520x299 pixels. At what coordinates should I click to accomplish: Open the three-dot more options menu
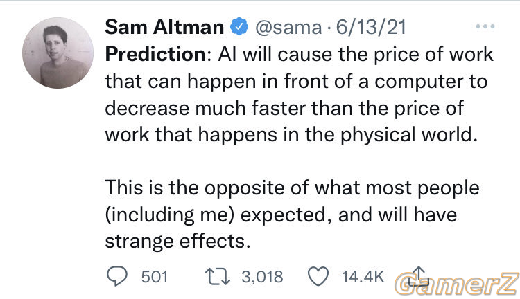(x=485, y=26)
